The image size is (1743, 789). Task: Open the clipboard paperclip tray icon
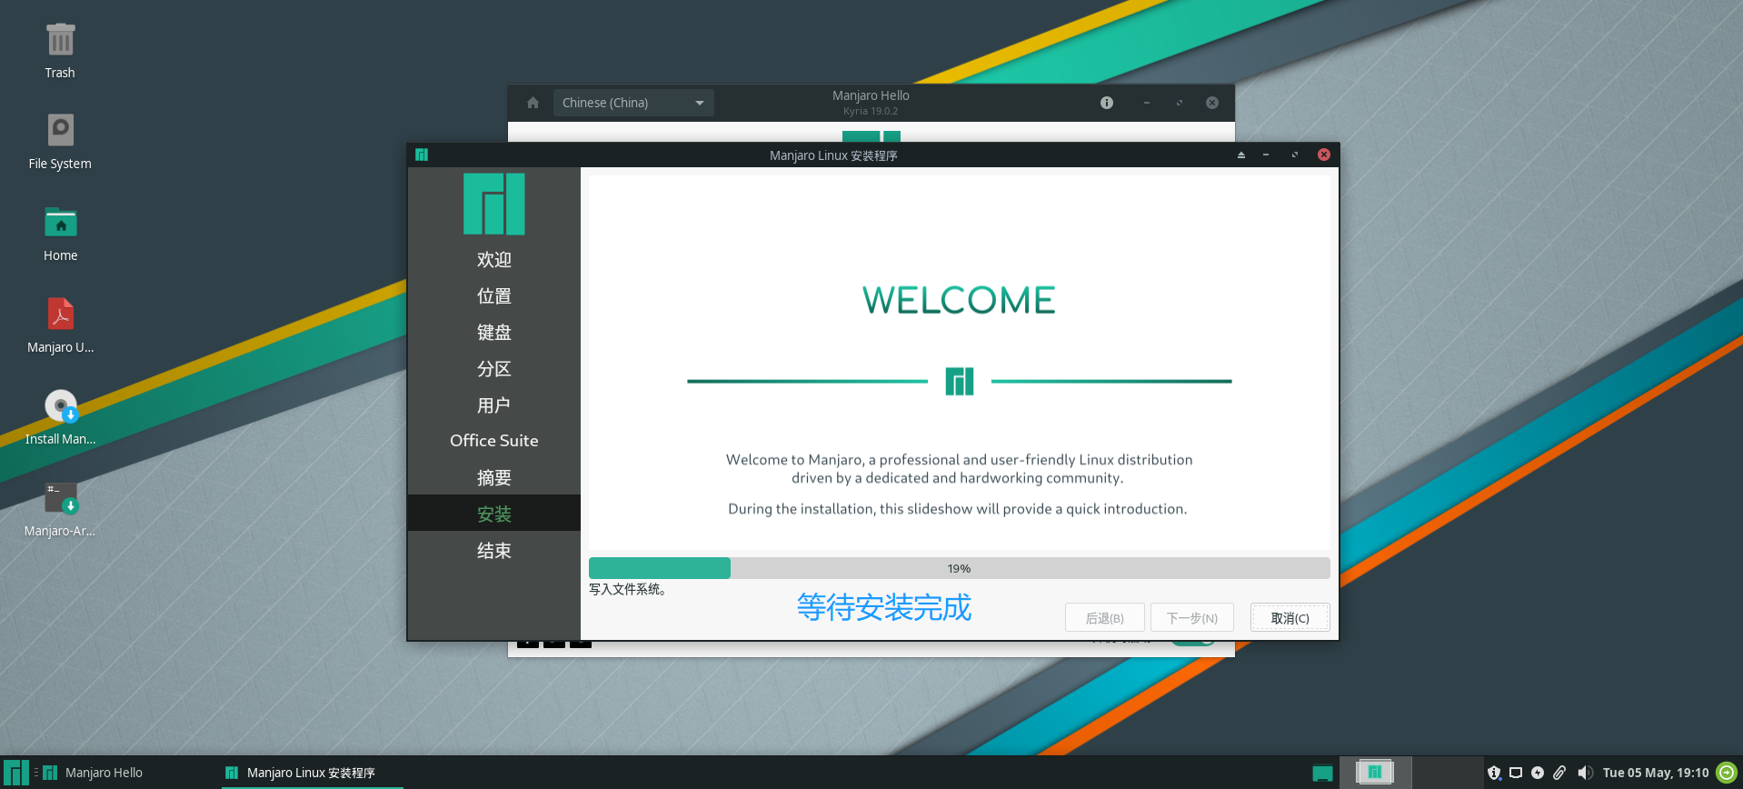1559,773
